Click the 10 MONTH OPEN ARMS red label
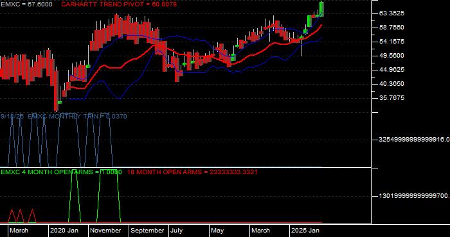This screenshot has height=237, width=450. tap(192, 172)
